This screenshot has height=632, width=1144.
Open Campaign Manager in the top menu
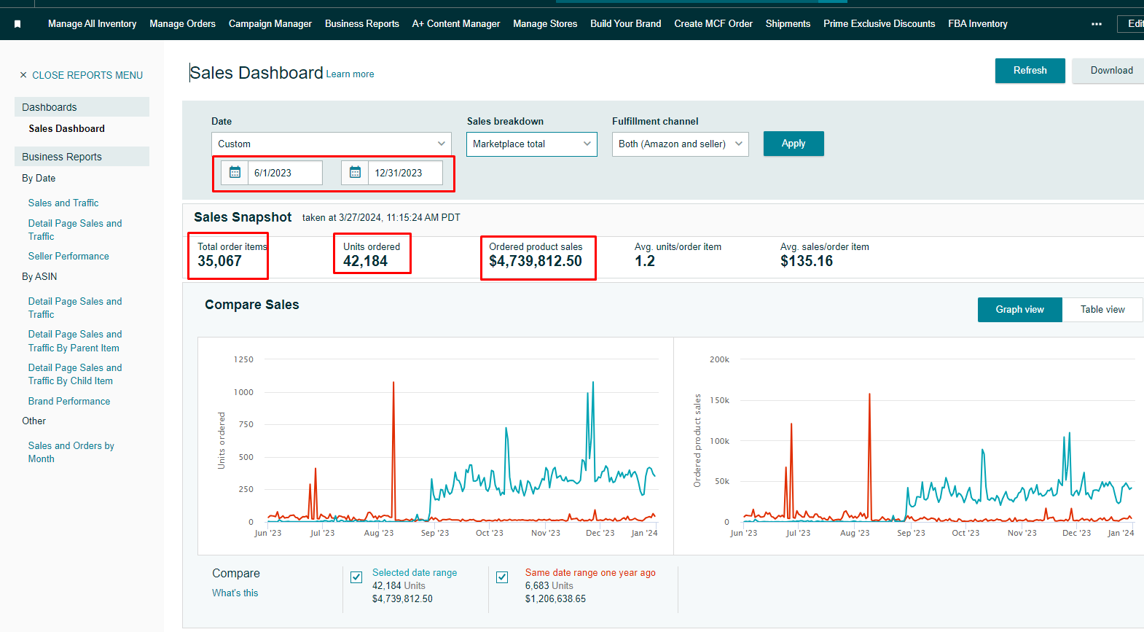[x=270, y=24]
